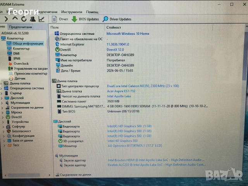The image size is (248, 186).
Task: Open the Microsoft Windows 10 Home link
Action: [x=128, y=34]
